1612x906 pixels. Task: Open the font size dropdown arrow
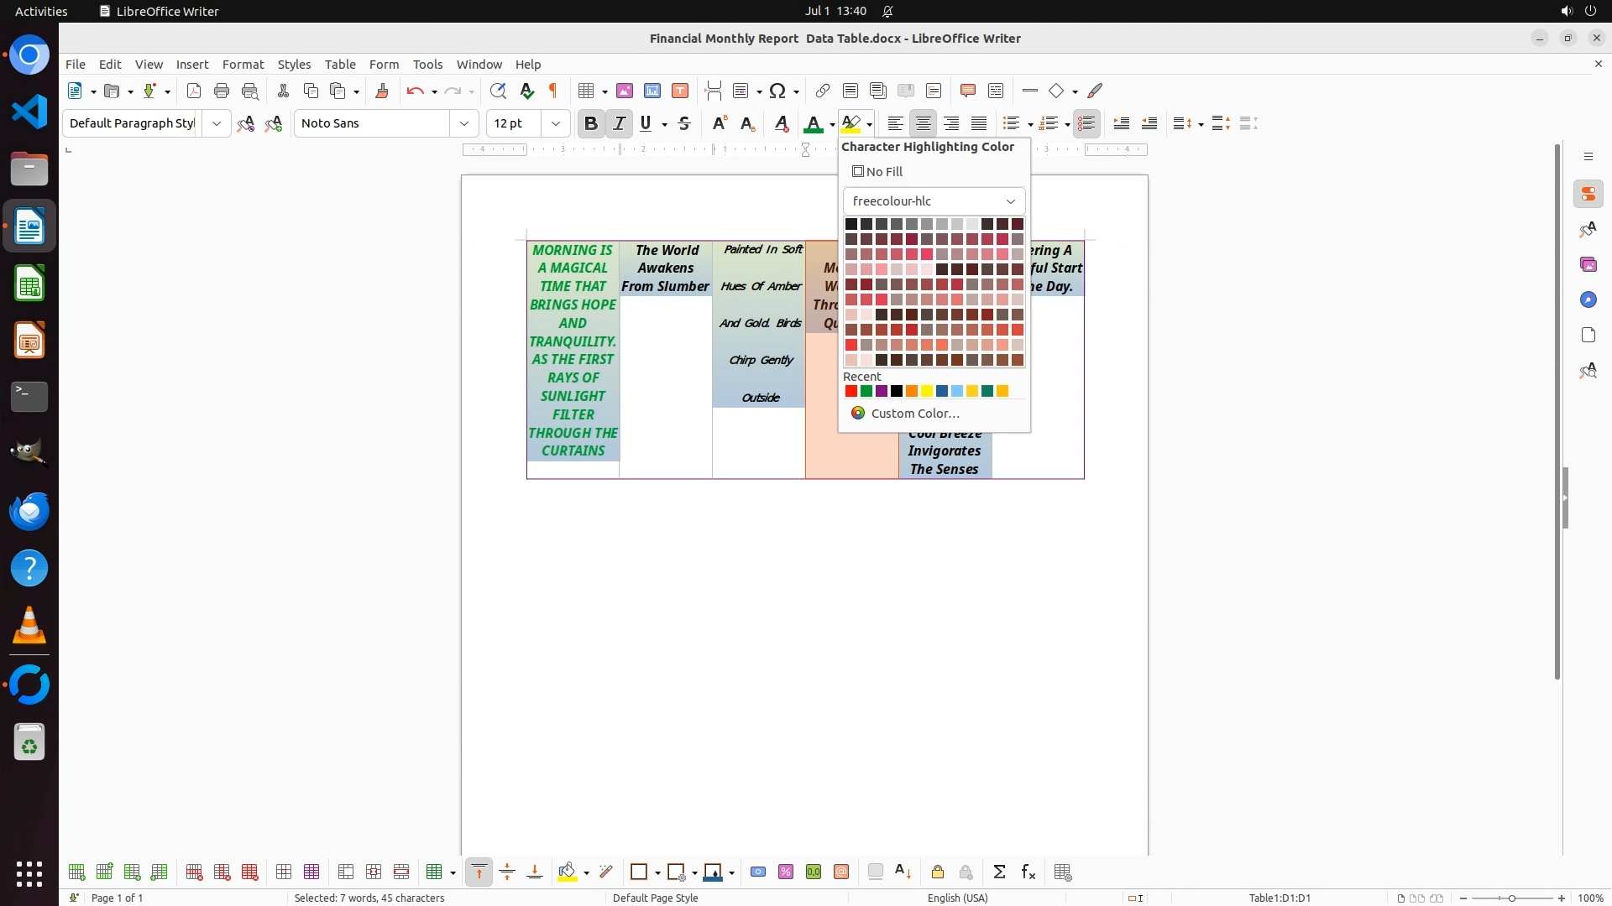tap(556, 124)
